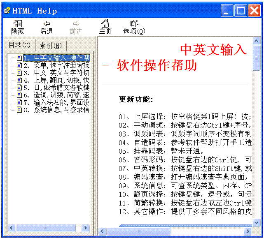The image size is (264, 238).
Task: Click the page icon beside topic 4
Action: 19,80
